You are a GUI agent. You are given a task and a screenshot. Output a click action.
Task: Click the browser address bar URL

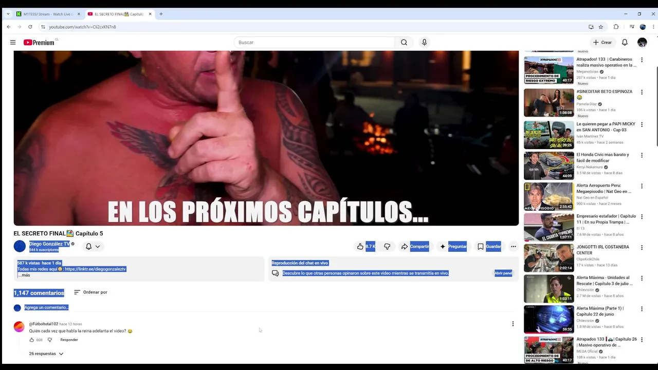tap(82, 27)
